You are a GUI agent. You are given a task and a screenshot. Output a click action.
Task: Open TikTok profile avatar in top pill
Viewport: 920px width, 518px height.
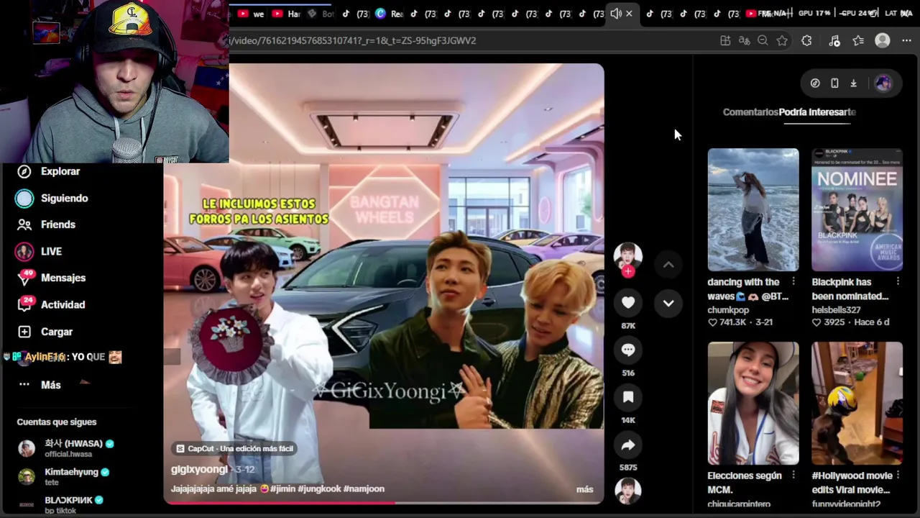point(883,83)
